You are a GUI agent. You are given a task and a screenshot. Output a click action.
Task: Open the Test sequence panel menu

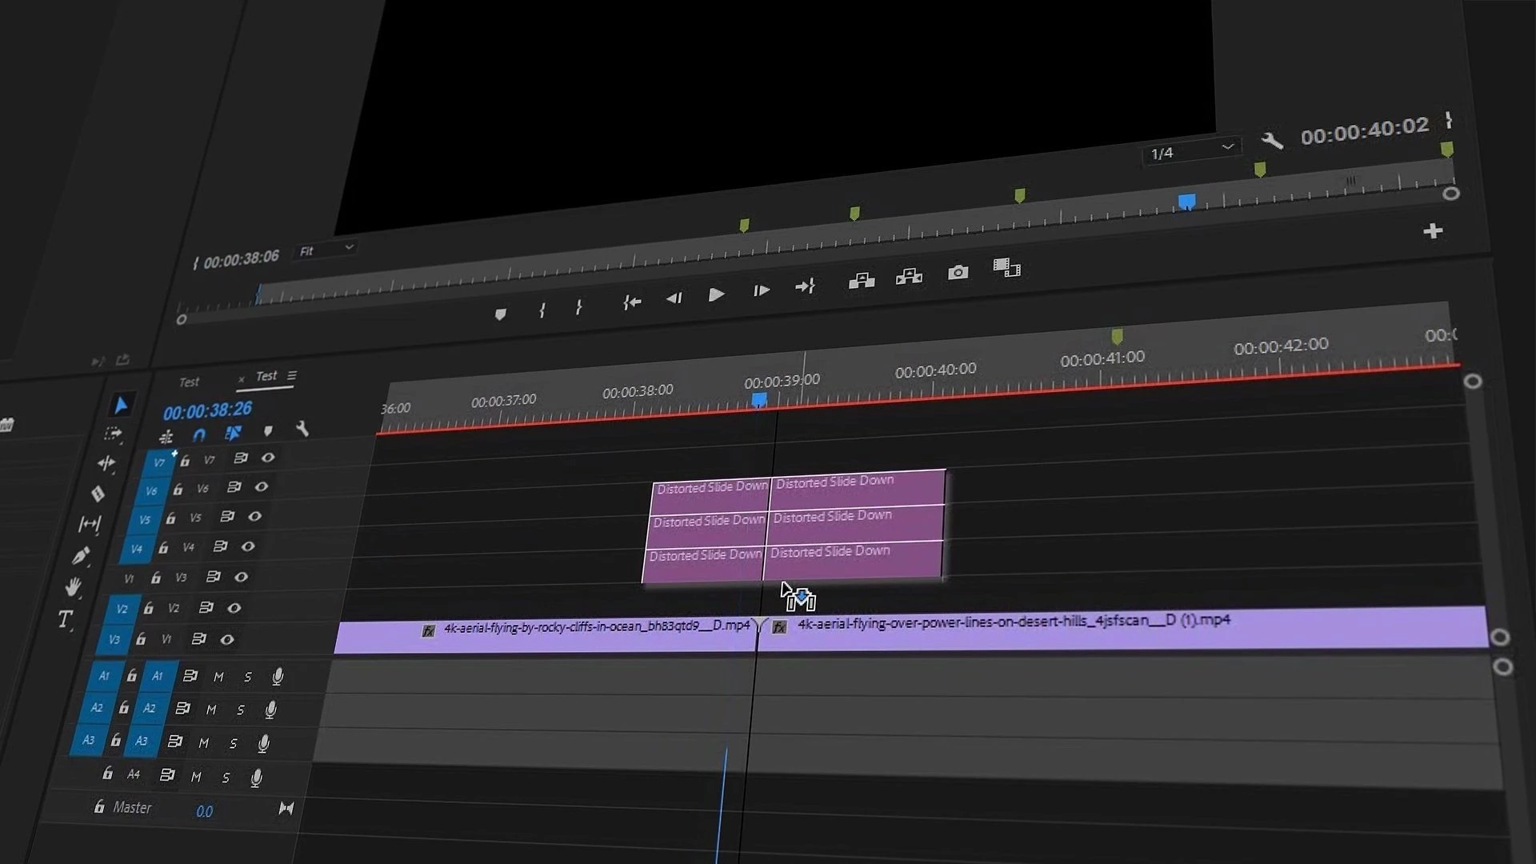(292, 375)
